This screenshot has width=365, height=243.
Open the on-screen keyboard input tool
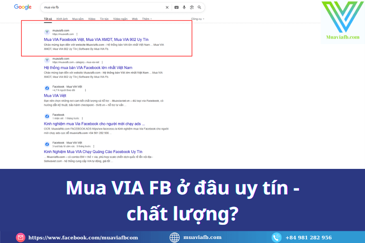click(x=176, y=7)
